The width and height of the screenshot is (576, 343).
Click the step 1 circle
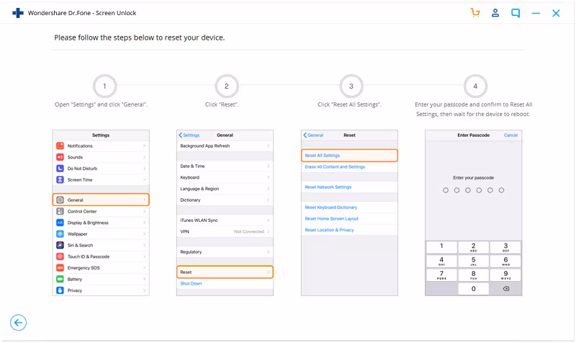(x=104, y=86)
